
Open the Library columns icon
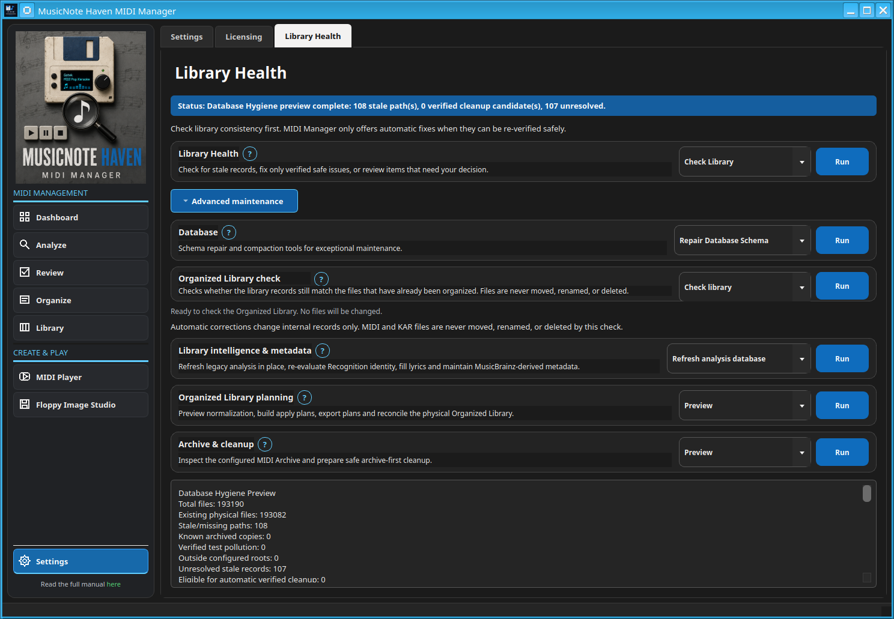pos(25,327)
